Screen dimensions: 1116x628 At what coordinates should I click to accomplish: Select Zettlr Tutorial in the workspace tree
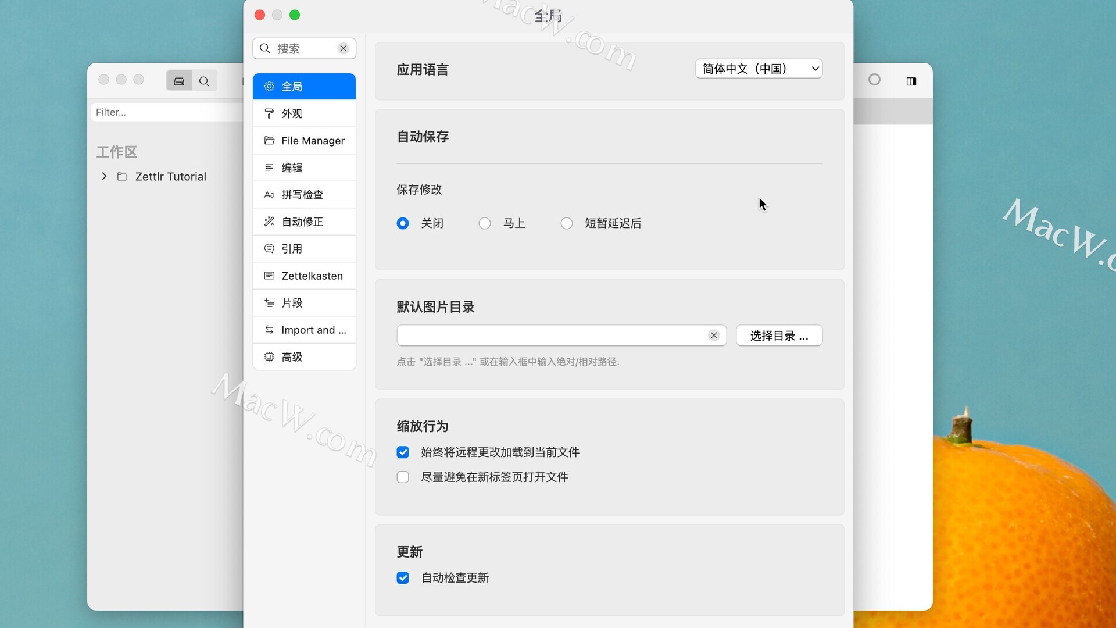tap(170, 177)
